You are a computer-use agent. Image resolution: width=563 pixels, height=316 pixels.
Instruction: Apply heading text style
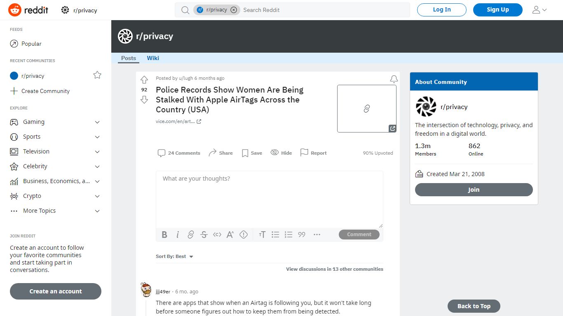click(262, 235)
